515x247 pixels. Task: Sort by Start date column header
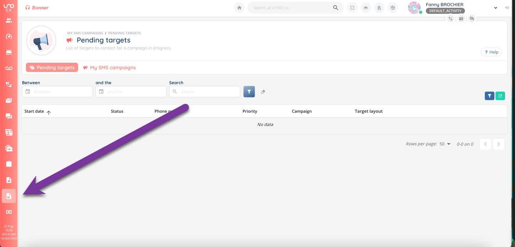tap(34, 111)
